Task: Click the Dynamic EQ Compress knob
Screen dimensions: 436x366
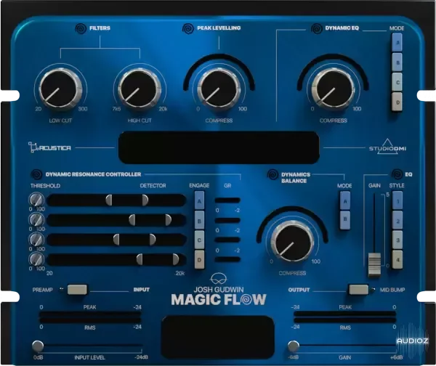Action: [x=333, y=89]
